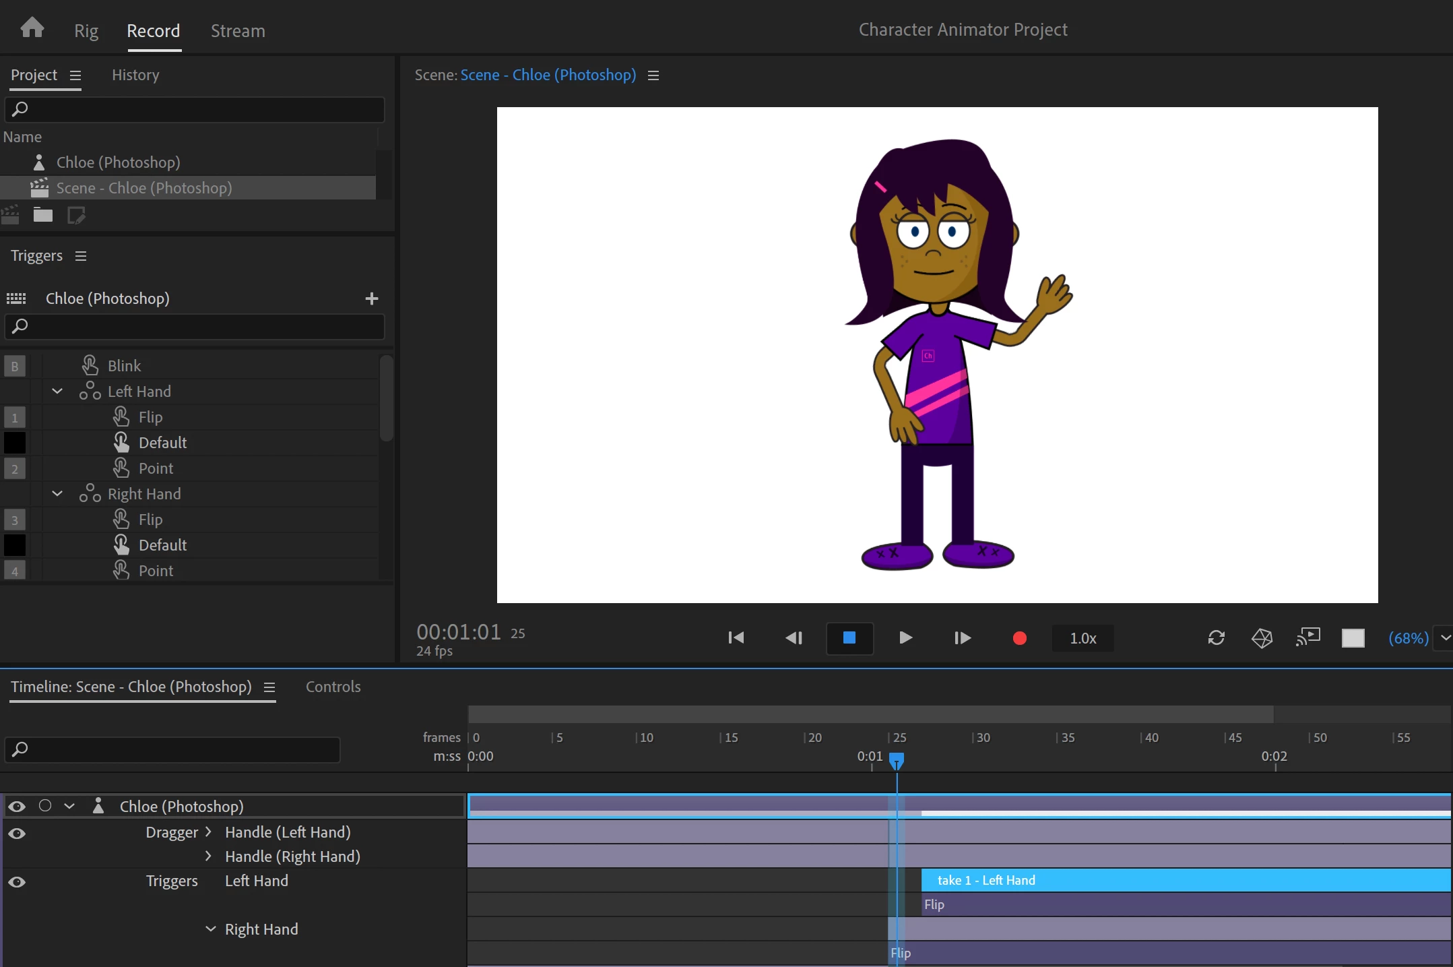The width and height of the screenshot is (1453, 967).
Task: Create new folder in Project panel
Action: [43, 216]
